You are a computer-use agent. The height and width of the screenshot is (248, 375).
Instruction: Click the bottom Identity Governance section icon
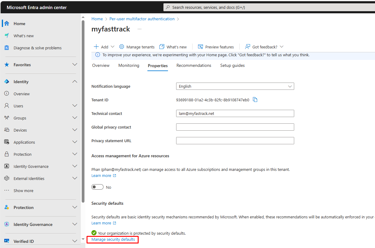click(x=7, y=224)
